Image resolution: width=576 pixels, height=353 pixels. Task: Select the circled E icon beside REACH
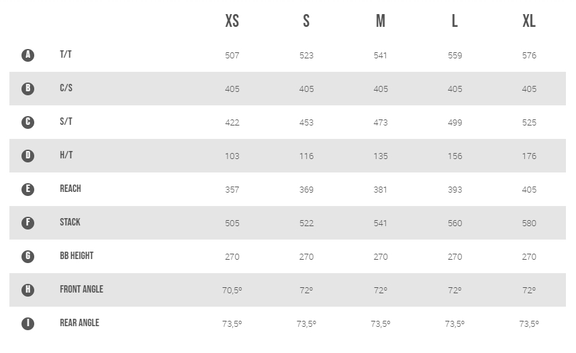28,189
